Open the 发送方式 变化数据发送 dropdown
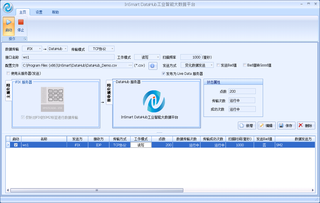 tap(197, 65)
